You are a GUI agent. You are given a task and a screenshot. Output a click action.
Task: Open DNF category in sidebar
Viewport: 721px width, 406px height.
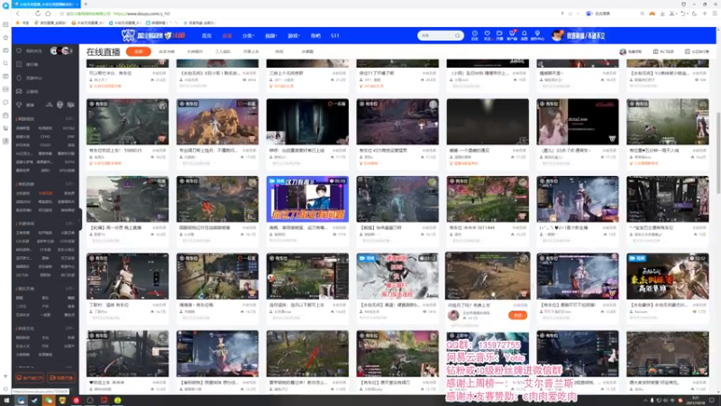tap(71, 137)
